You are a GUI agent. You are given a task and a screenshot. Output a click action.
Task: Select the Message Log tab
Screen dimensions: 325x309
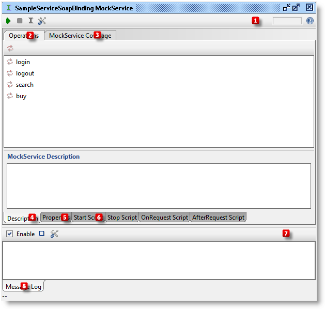(23, 286)
